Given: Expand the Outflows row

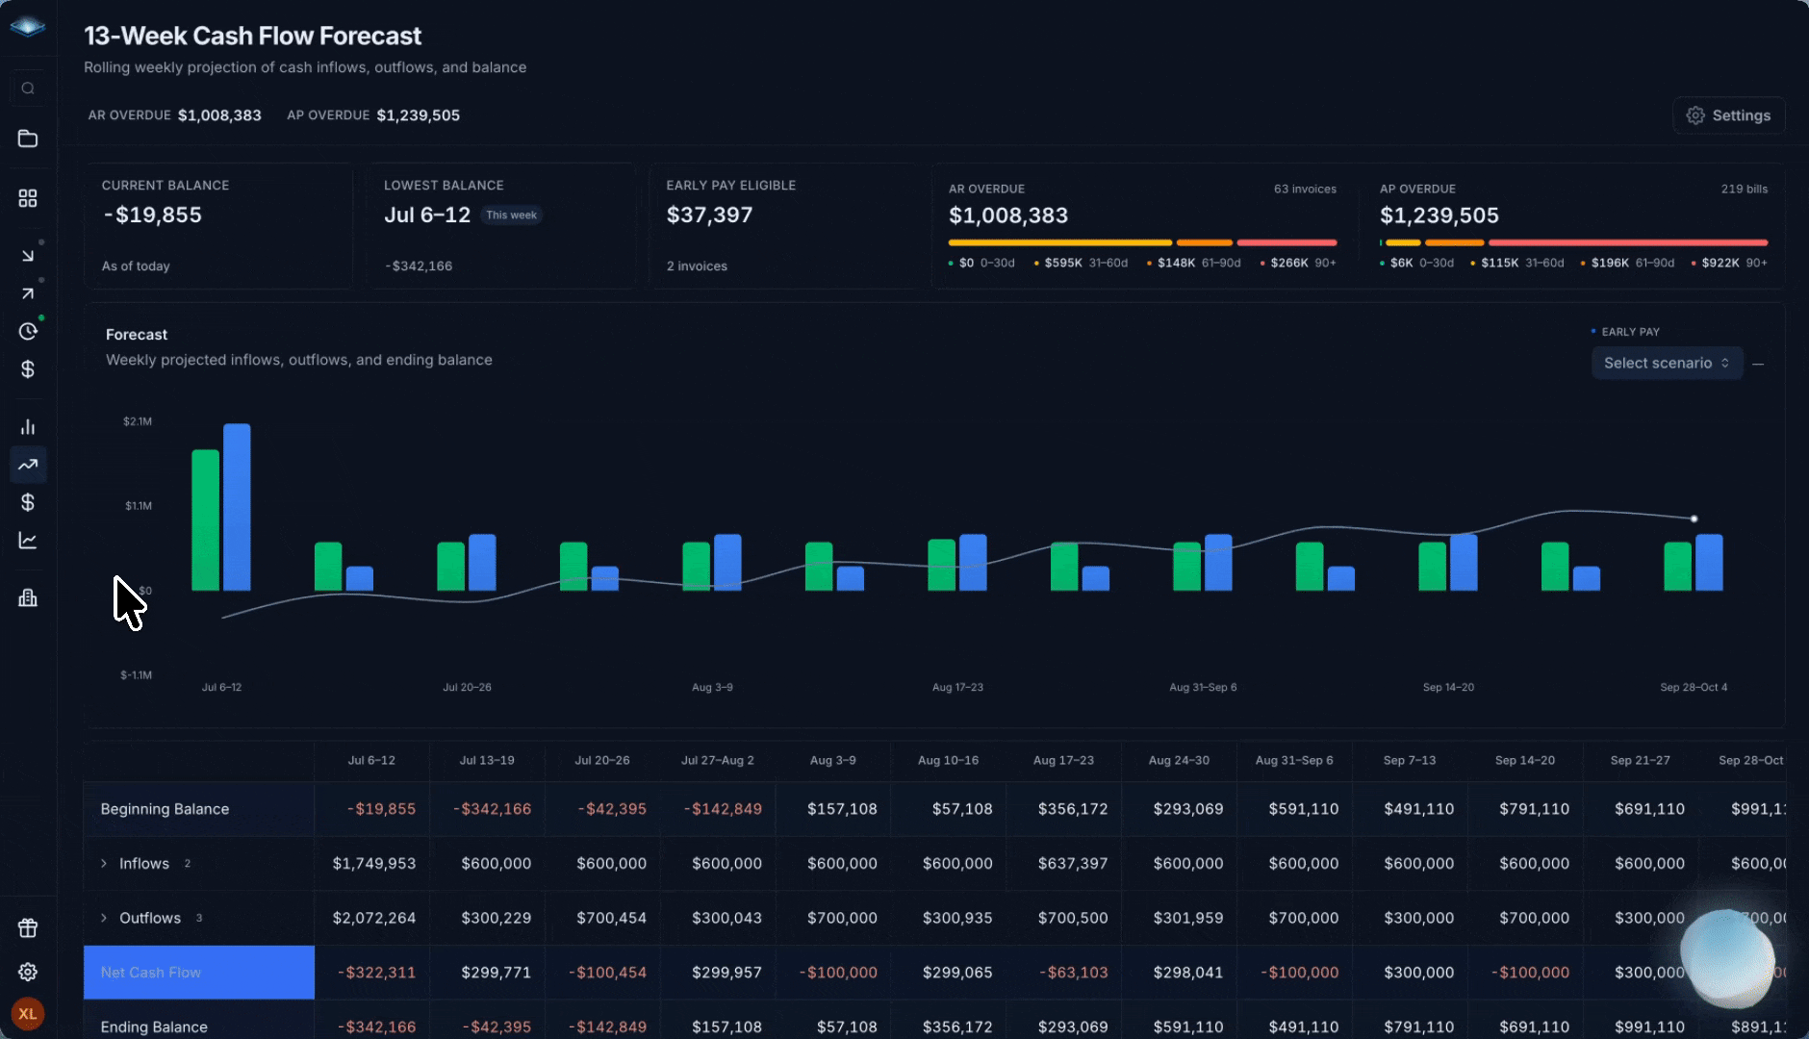Looking at the screenshot, I should 104,918.
